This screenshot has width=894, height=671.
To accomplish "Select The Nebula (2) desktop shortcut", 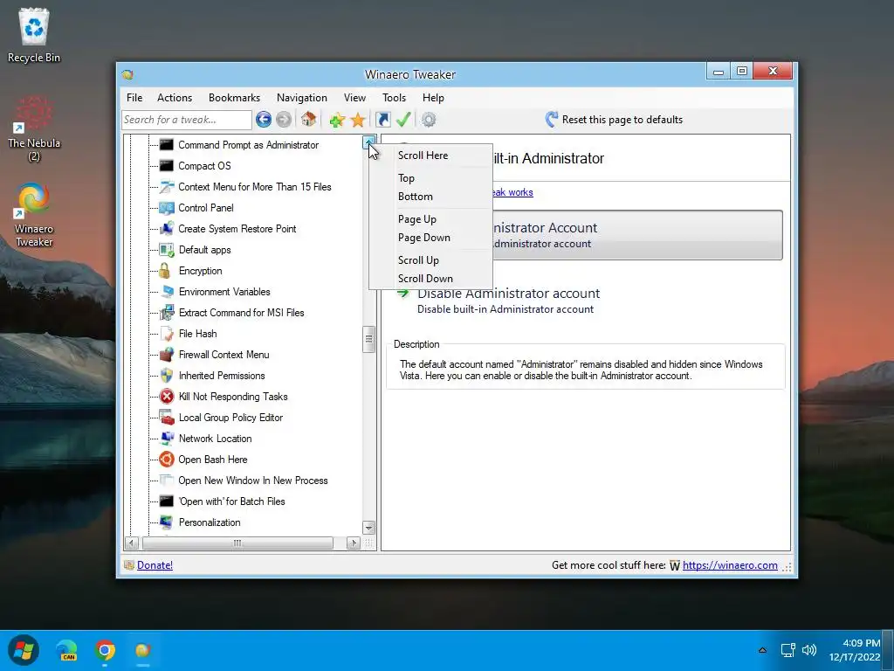I will point(34,129).
